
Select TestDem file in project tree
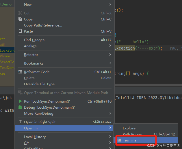(x=7, y=68)
